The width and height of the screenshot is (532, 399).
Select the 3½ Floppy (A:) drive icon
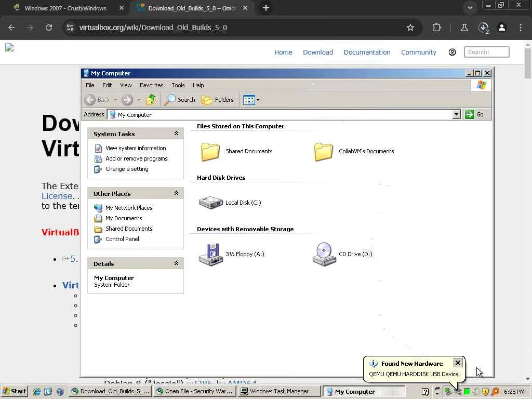[x=211, y=254]
